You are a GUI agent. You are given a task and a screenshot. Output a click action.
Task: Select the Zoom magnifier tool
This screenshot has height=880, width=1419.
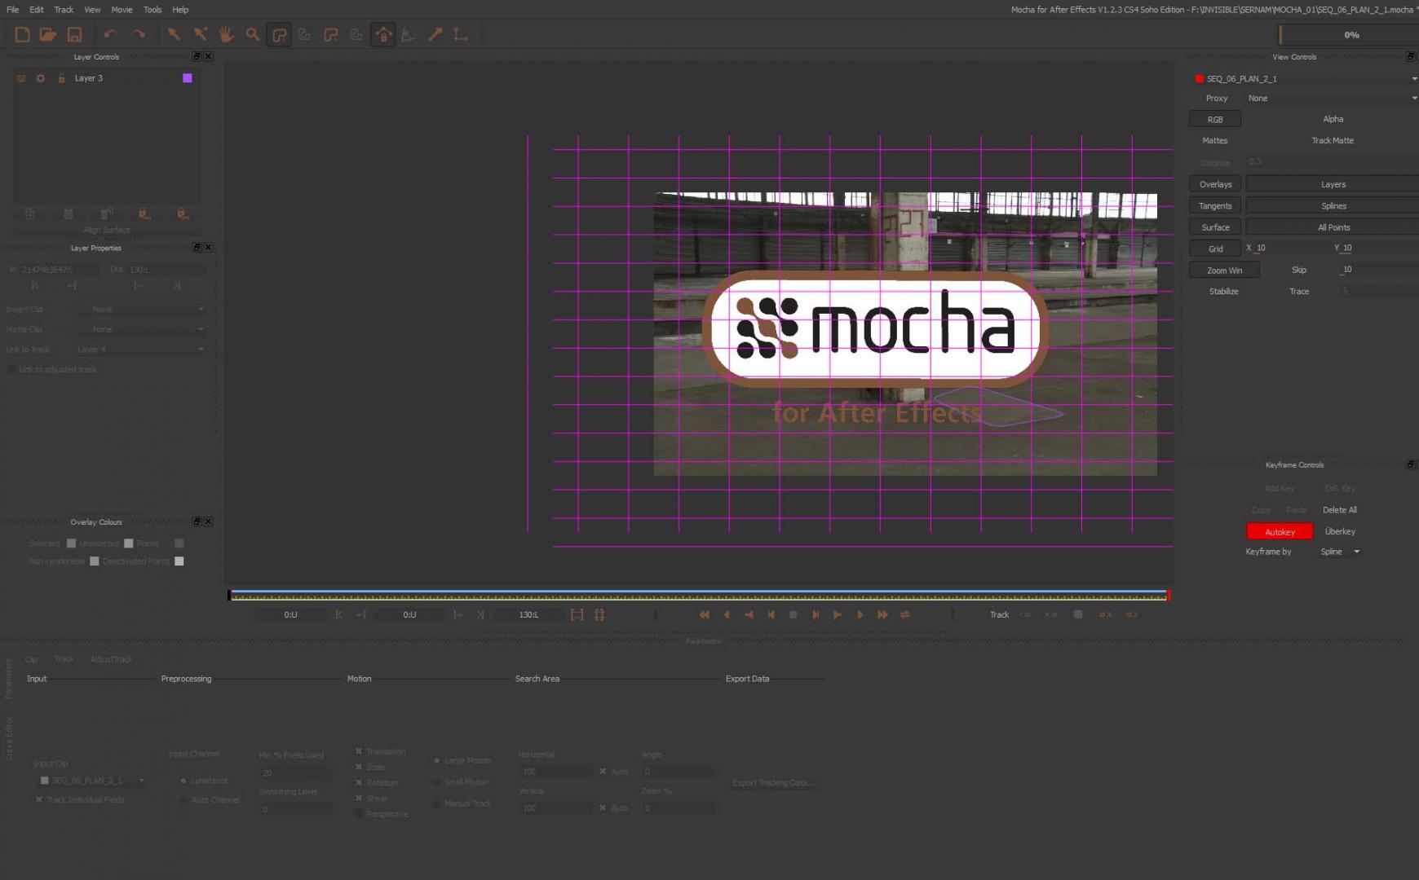pos(253,34)
